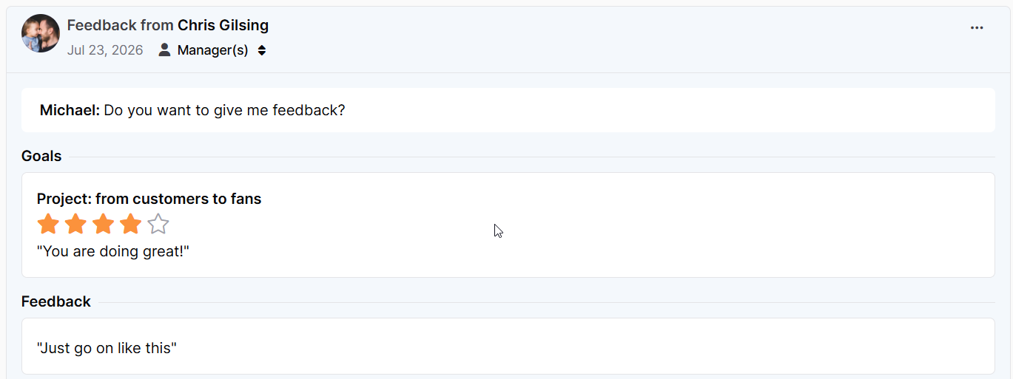Click the 'Just go on like this' feedback card

click(508, 346)
